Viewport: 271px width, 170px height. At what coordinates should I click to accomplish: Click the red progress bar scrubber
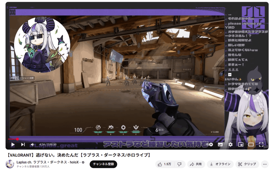(x=17, y=139)
